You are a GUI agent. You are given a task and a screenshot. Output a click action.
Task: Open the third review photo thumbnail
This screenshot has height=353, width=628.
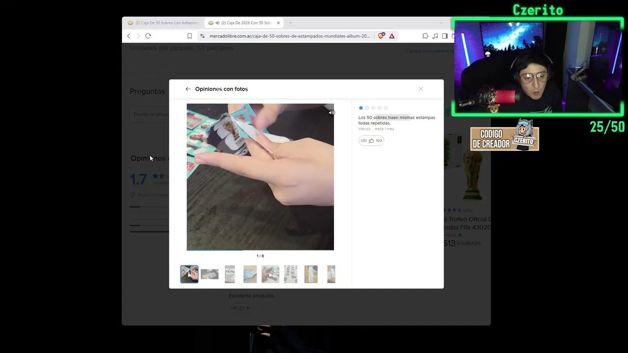[230, 274]
